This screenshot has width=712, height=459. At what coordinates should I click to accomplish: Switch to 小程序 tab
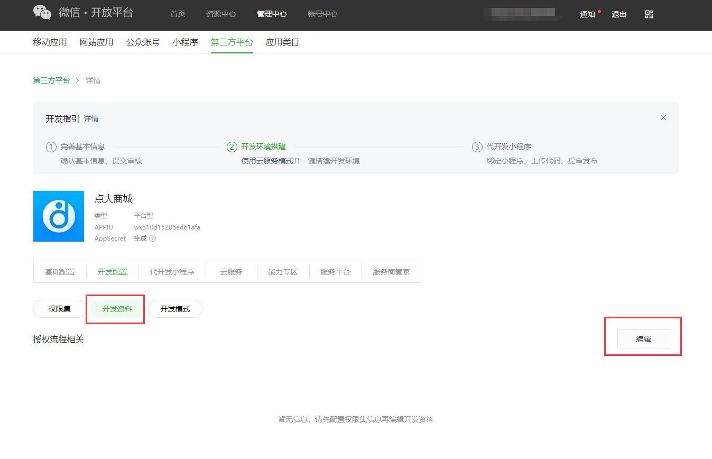point(185,42)
